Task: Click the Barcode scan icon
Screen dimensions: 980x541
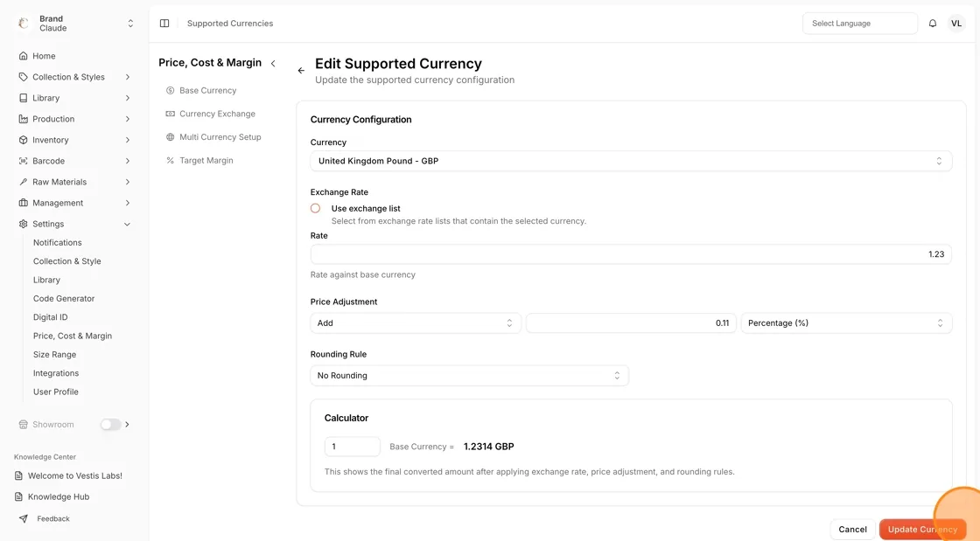Action: (x=23, y=161)
